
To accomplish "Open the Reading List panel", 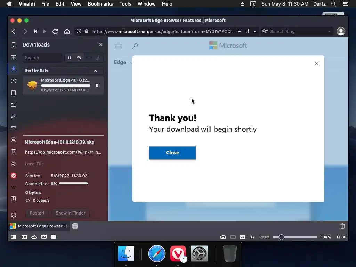I will [x=14, y=57].
